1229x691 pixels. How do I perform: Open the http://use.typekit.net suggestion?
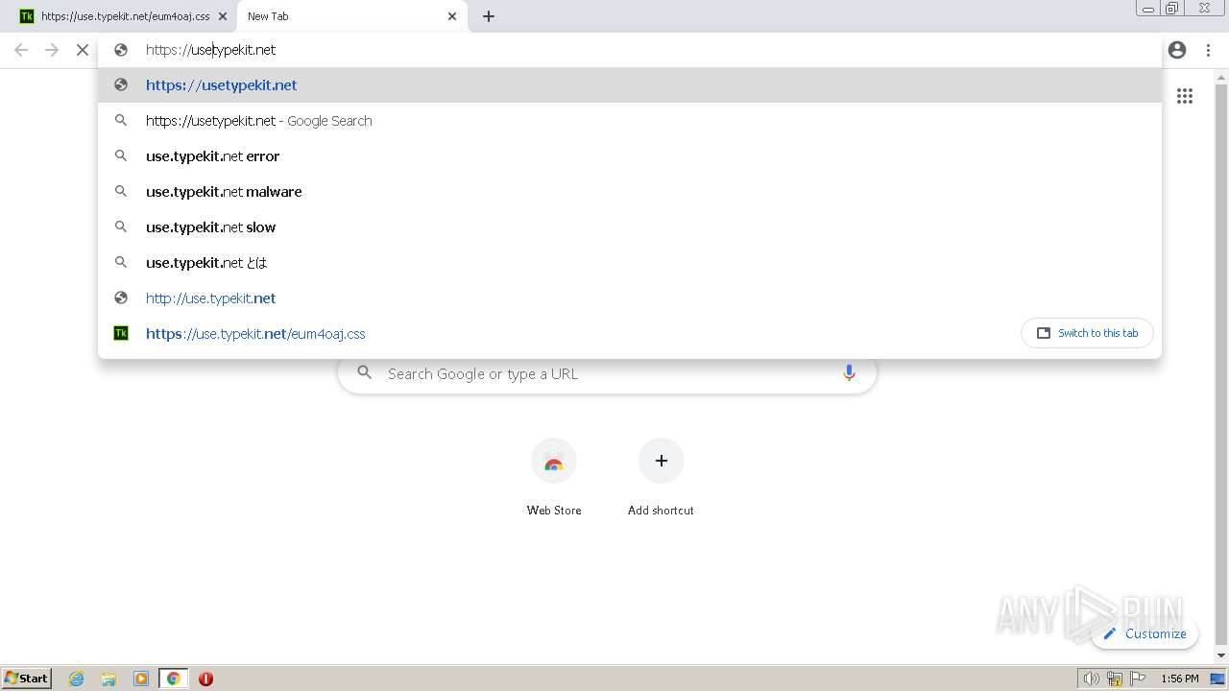(630, 298)
